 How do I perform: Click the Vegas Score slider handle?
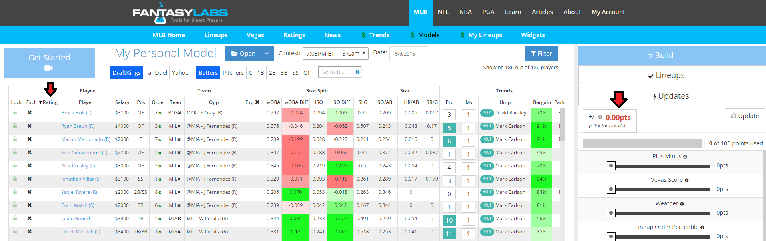611,189
